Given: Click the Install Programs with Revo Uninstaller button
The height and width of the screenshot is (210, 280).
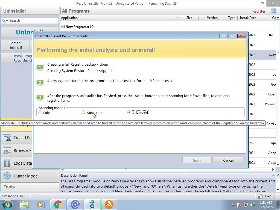Looking at the screenshot, I should point(16,58).
